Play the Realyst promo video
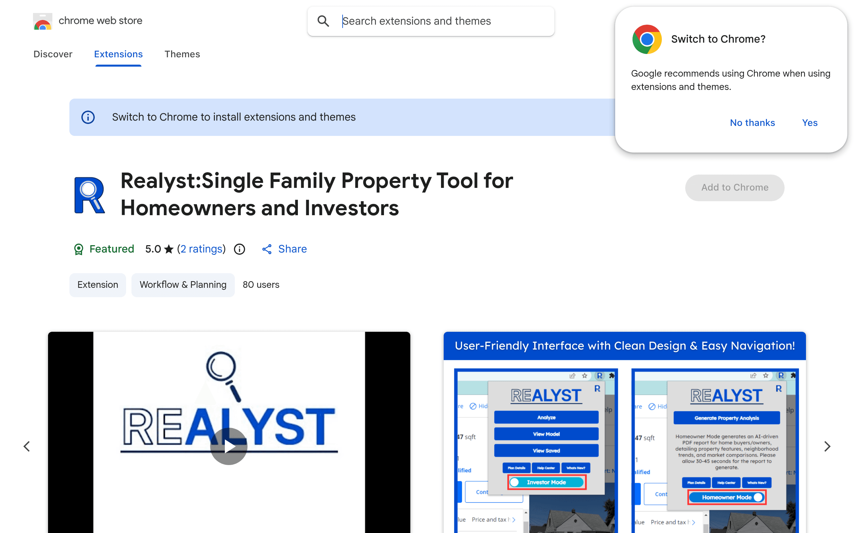 229,446
